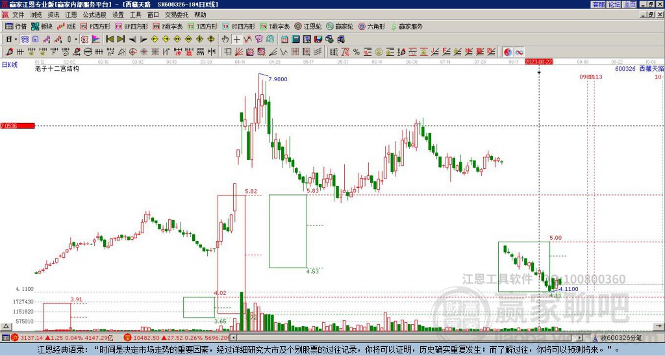Open the 客服 customer service link
665x356 pixels.
(599, 5)
